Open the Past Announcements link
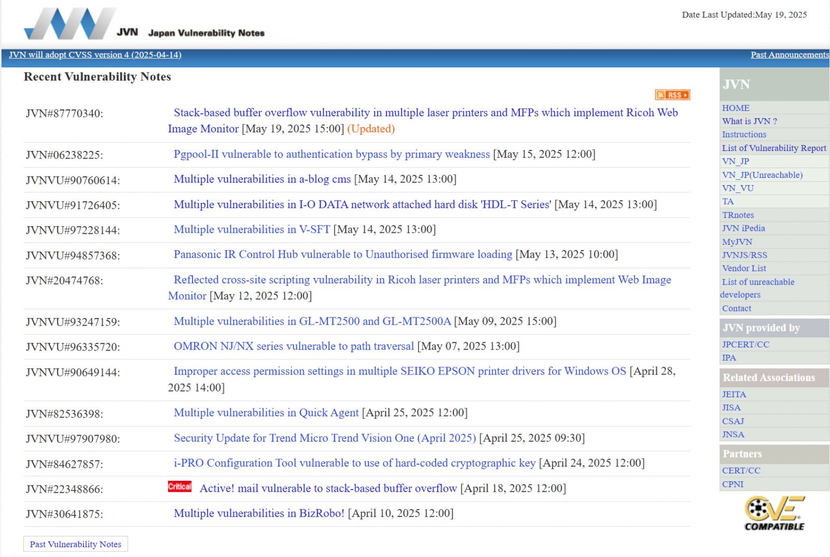 [790, 55]
